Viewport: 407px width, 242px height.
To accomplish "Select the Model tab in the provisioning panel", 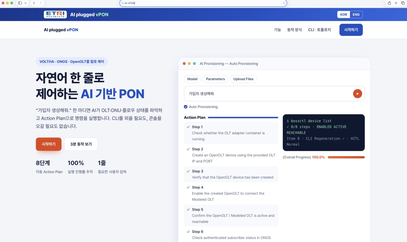I will point(192,79).
